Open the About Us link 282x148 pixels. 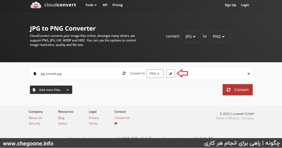35,118
